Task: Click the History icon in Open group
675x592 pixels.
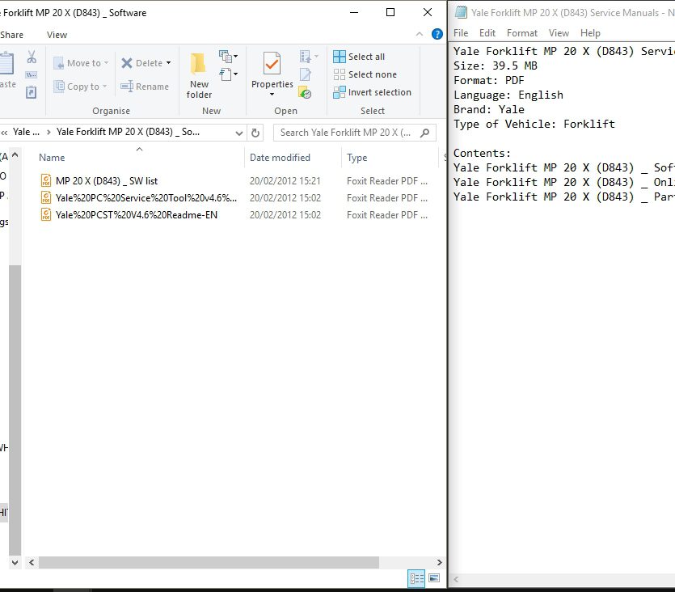Action: [306, 92]
